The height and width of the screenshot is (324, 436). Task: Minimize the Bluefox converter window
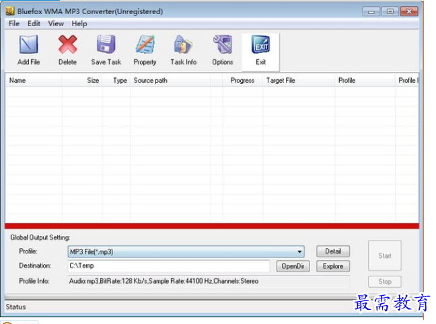371,11
